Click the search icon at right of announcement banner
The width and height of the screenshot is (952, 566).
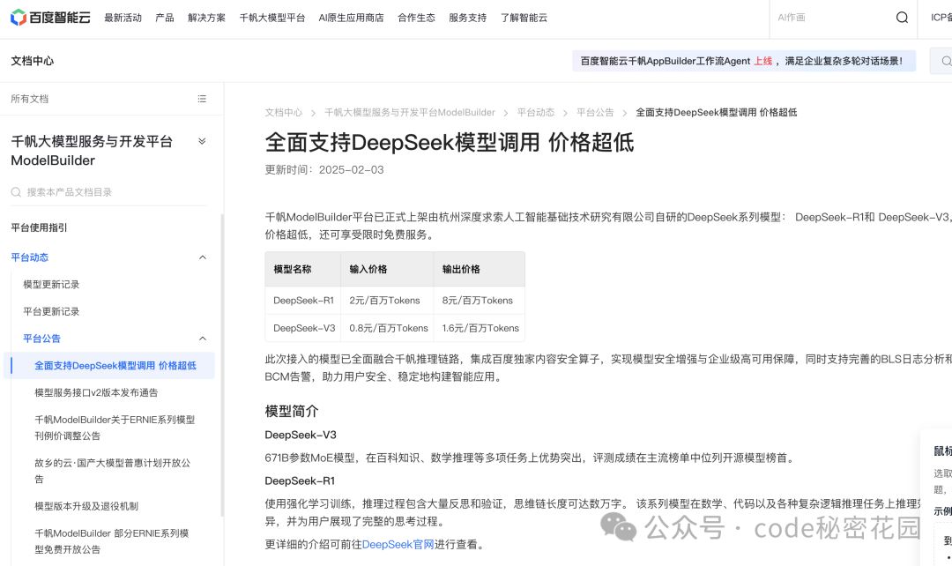point(946,61)
